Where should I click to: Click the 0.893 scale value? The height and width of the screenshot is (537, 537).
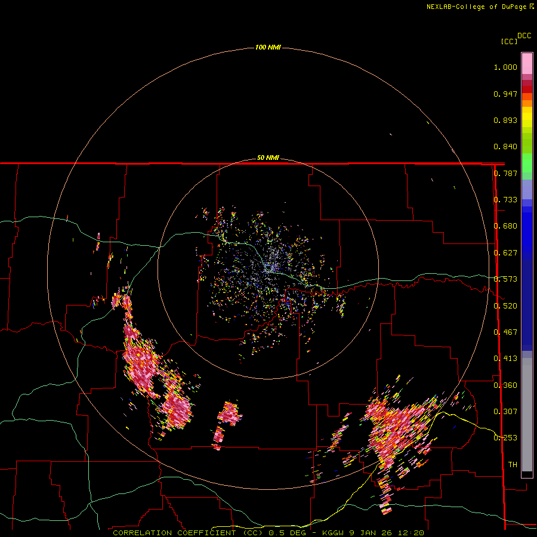tap(505, 120)
